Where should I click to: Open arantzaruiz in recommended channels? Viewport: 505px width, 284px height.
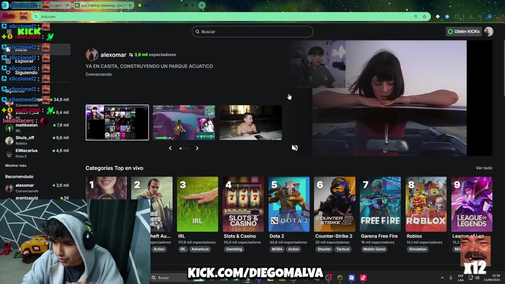37,198
